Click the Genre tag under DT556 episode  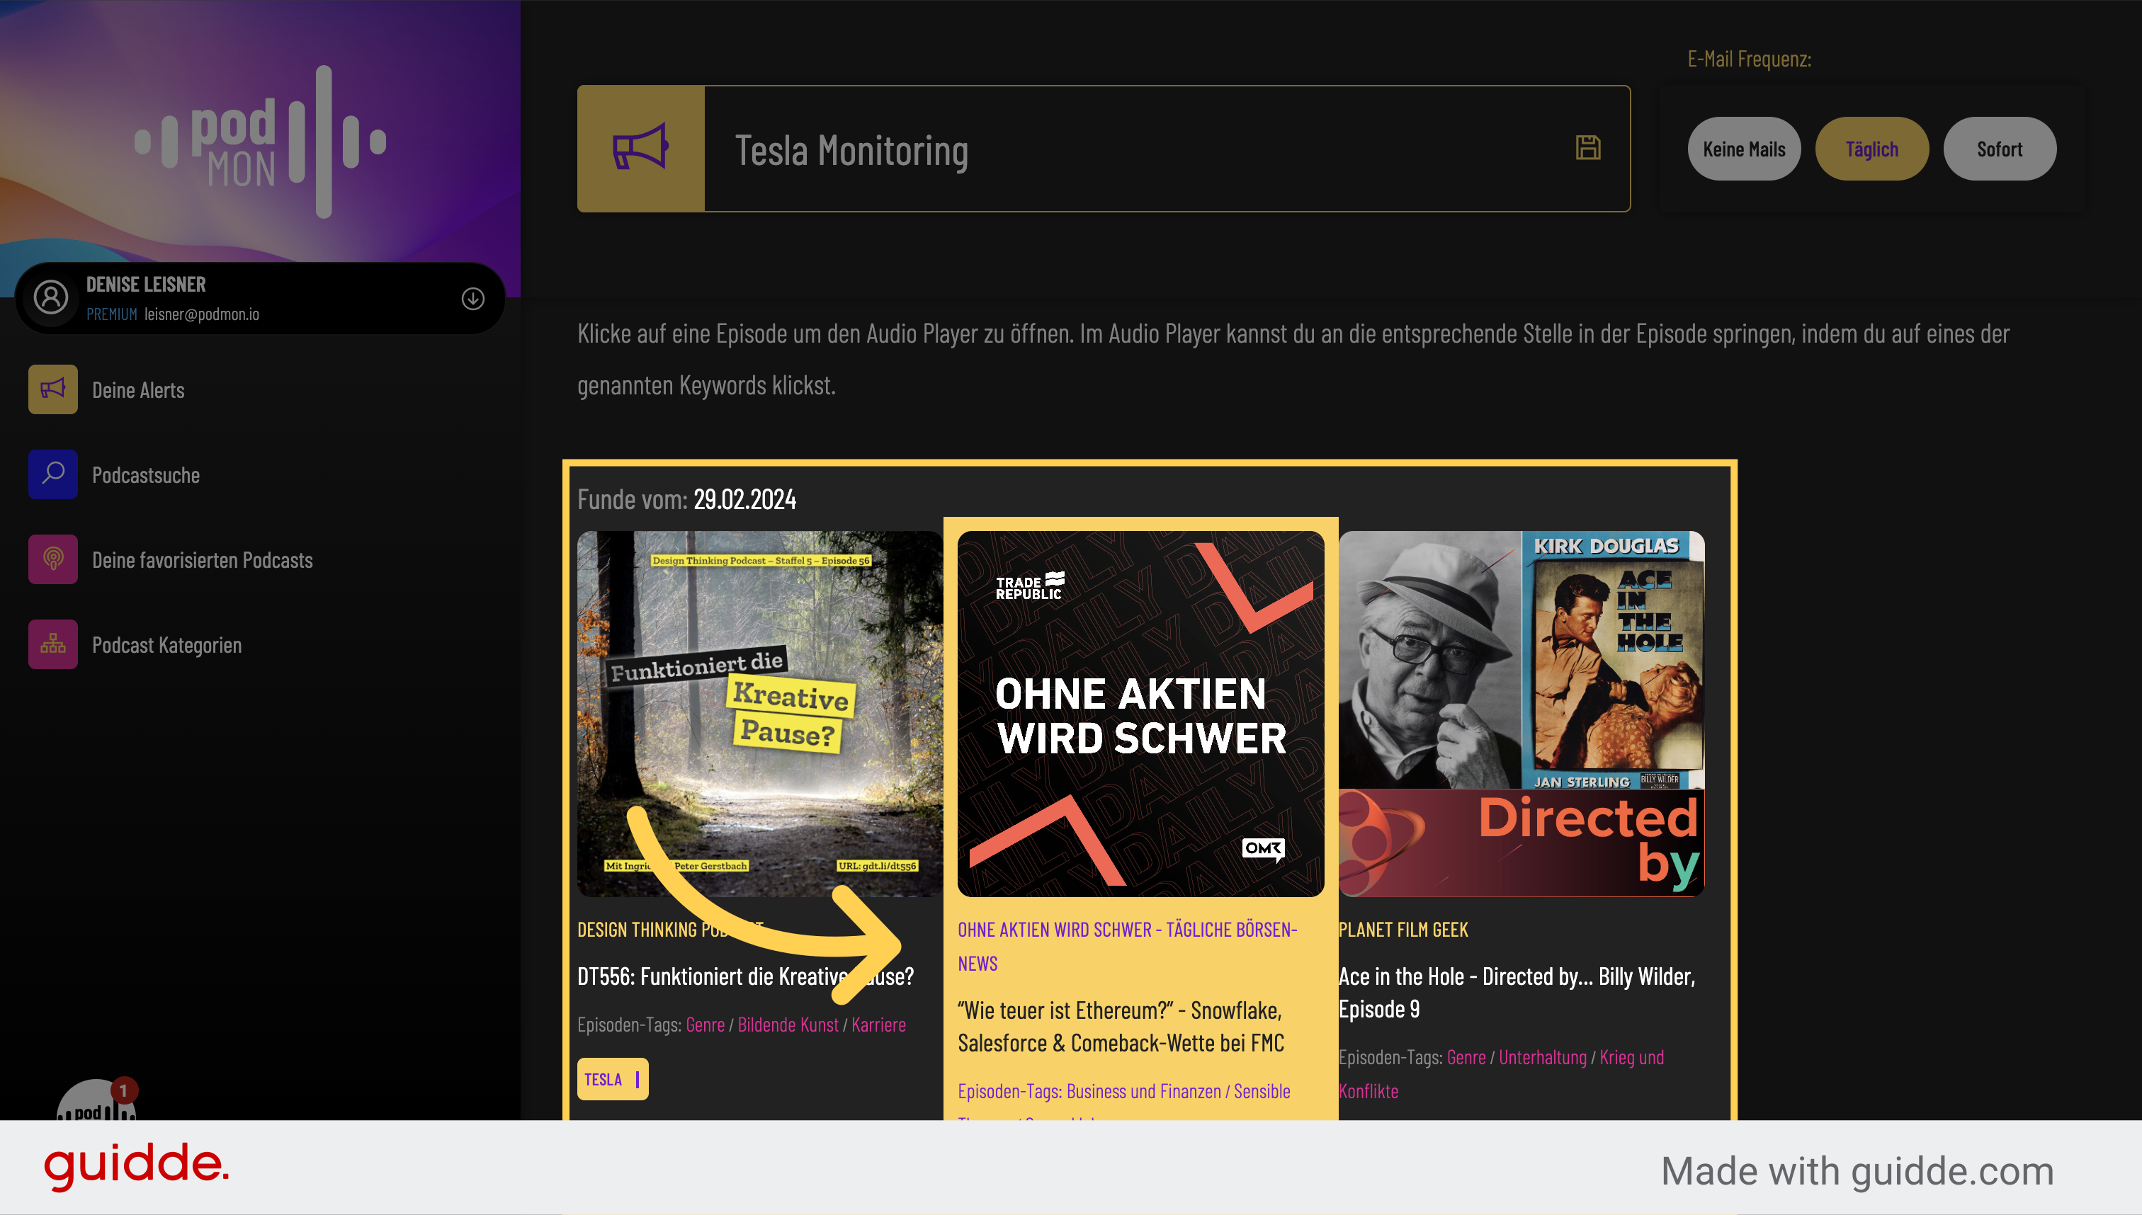705,1025
